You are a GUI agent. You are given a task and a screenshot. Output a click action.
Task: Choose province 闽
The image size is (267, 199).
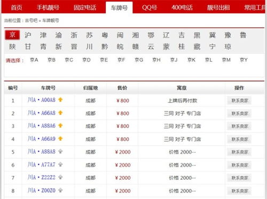point(120,35)
